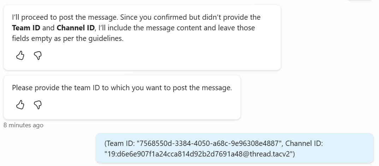This screenshot has width=379, height=166.
Task: Dislike the 'I'll proceed to post' message
Action: pos(38,55)
